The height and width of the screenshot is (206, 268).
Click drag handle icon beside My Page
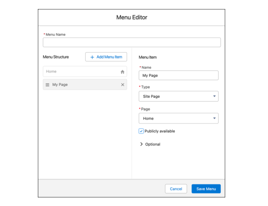coord(47,85)
